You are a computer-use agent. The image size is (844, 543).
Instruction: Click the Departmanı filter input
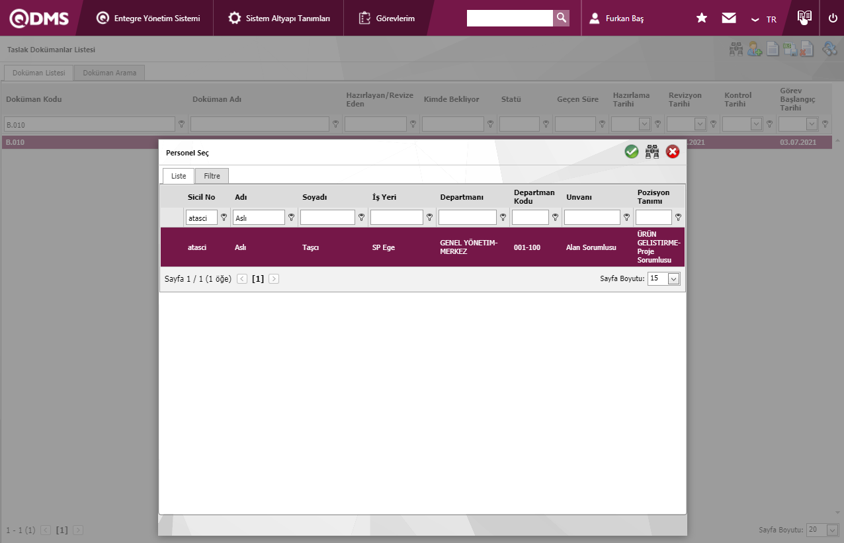point(468,217)
